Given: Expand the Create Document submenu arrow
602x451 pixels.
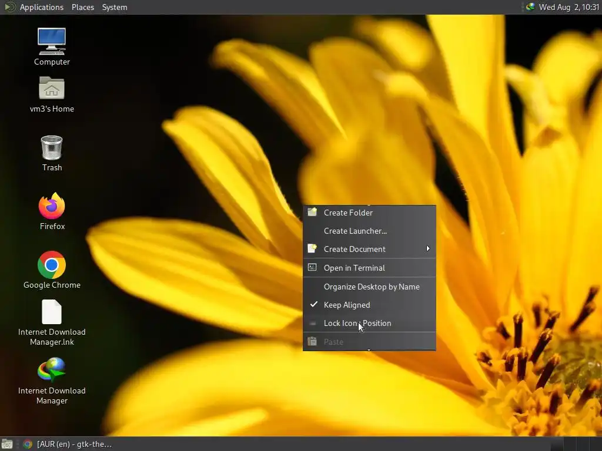Looking at the screenshot, I should coord(428,249).
